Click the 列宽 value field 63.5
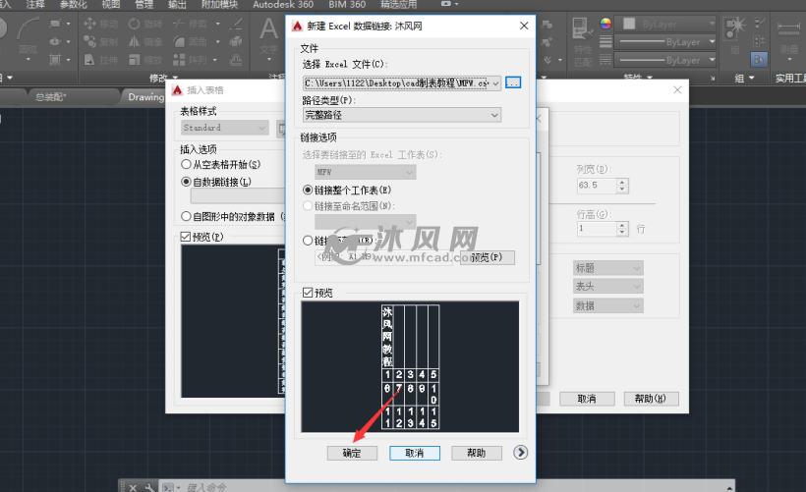Screen dimensions: 806x492 [x=597, y=186]
